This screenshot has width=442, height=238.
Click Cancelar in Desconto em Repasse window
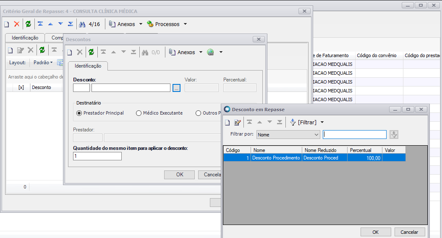coord(409,232)
